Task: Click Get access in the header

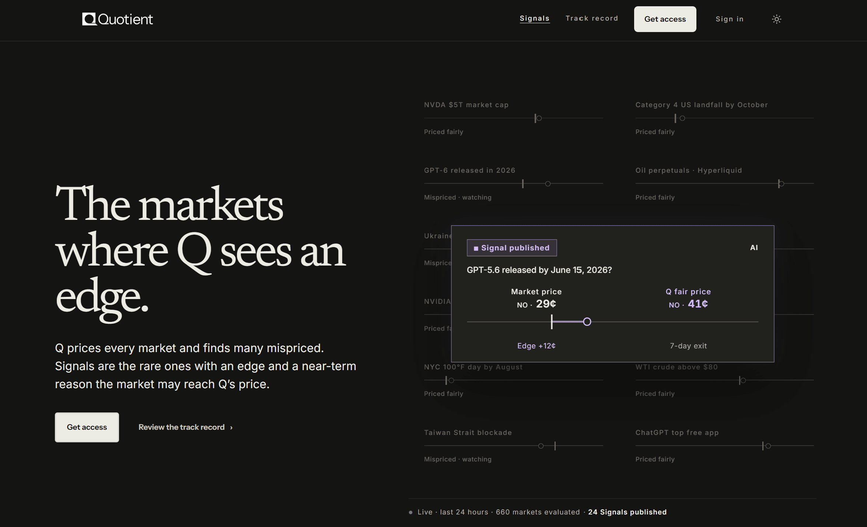Action: point(665,19)
